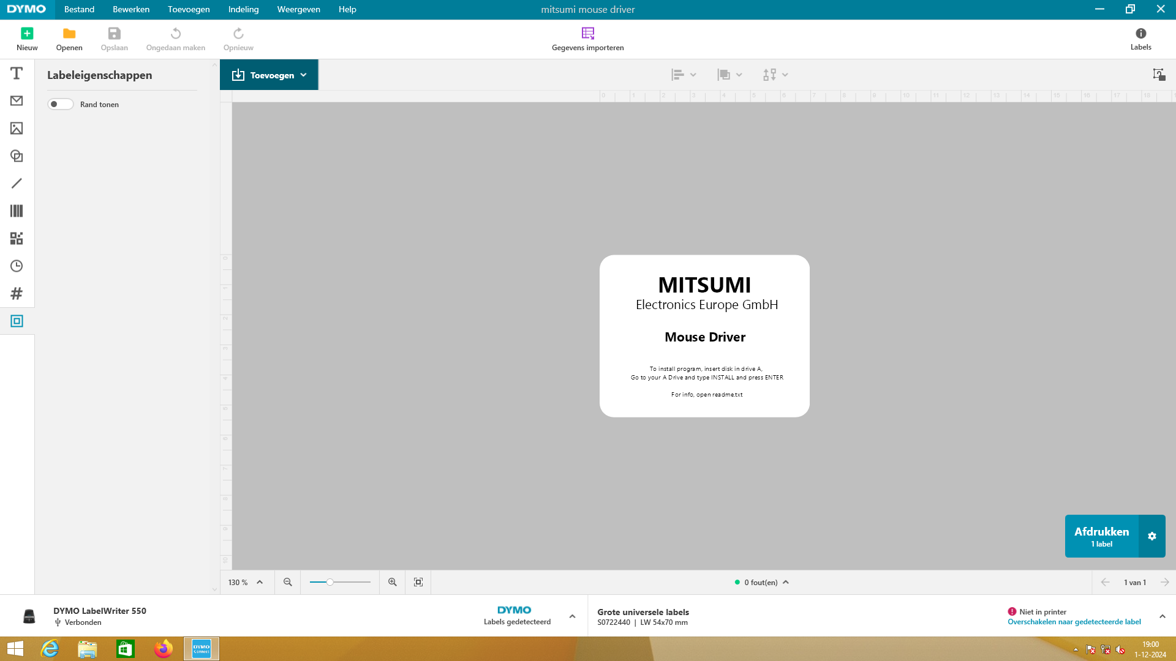
Task: Open the Bewerken menu
Action: 131,9
